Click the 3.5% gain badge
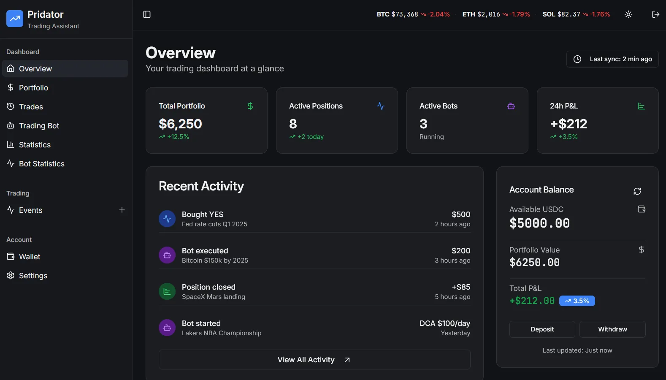This screenshot has height=380, width=666. (577, 301)
